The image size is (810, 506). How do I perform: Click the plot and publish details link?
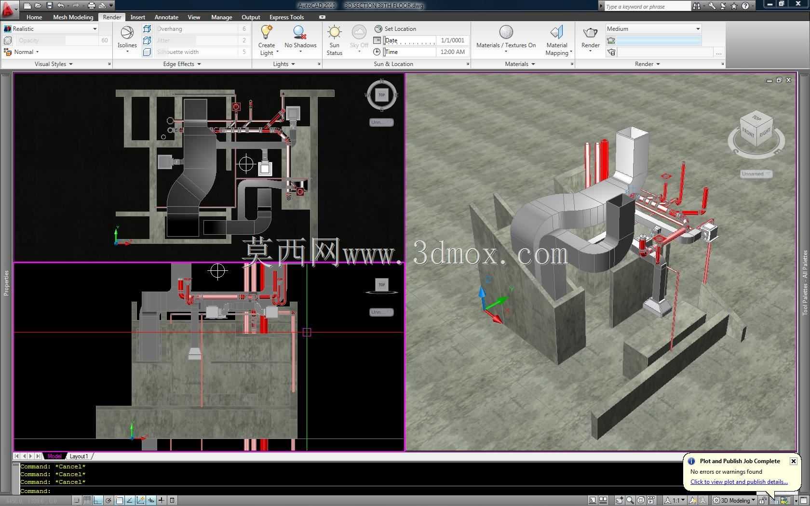point(739,482)
